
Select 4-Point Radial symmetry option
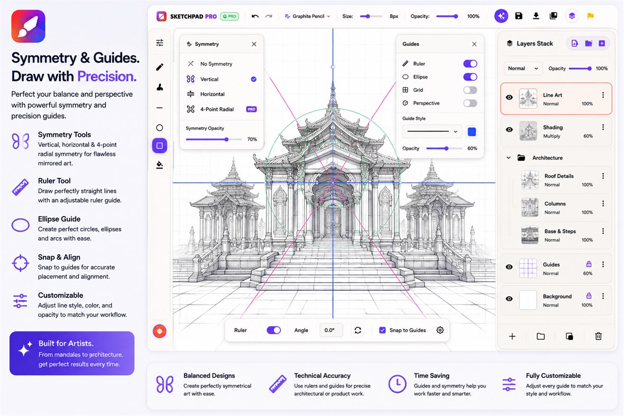tap(221, 109)
